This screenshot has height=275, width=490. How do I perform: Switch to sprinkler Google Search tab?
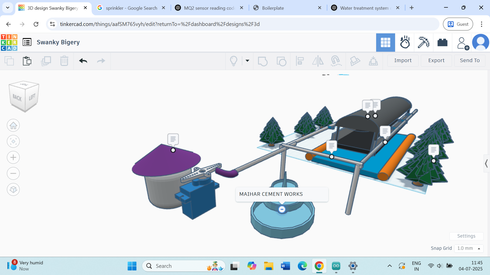(x=131, y=8)
